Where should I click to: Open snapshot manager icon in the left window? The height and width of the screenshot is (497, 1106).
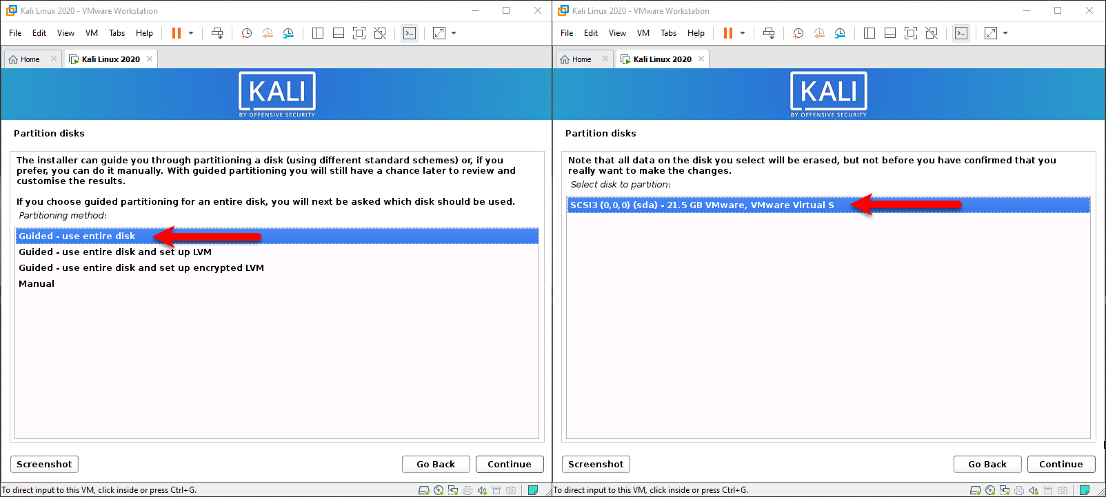288,33
